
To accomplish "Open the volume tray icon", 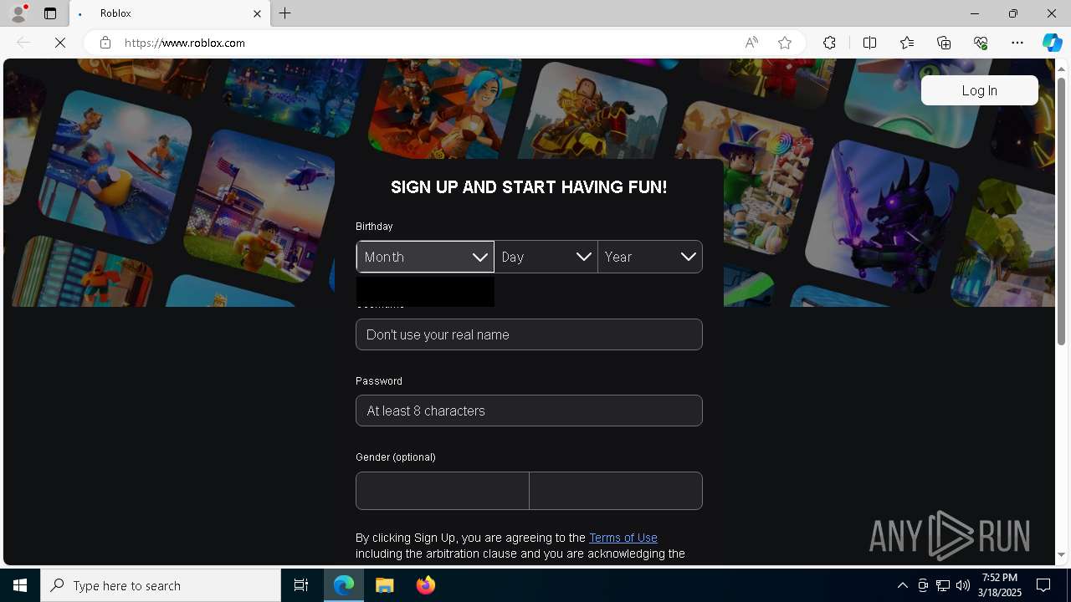I will coord(963,585).
